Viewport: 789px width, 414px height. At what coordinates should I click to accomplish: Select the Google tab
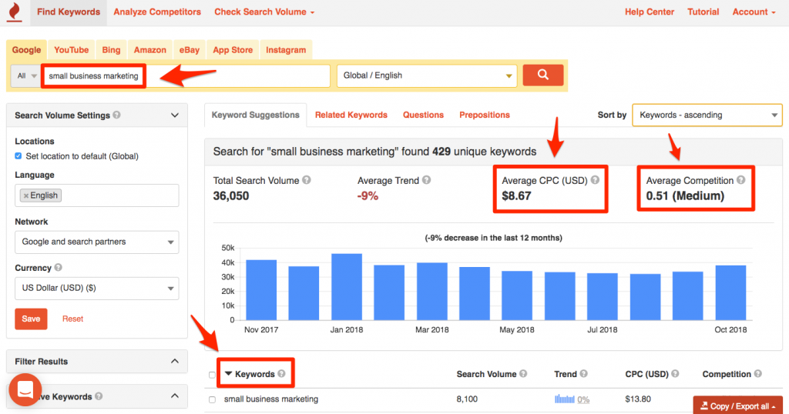point(26,50)
